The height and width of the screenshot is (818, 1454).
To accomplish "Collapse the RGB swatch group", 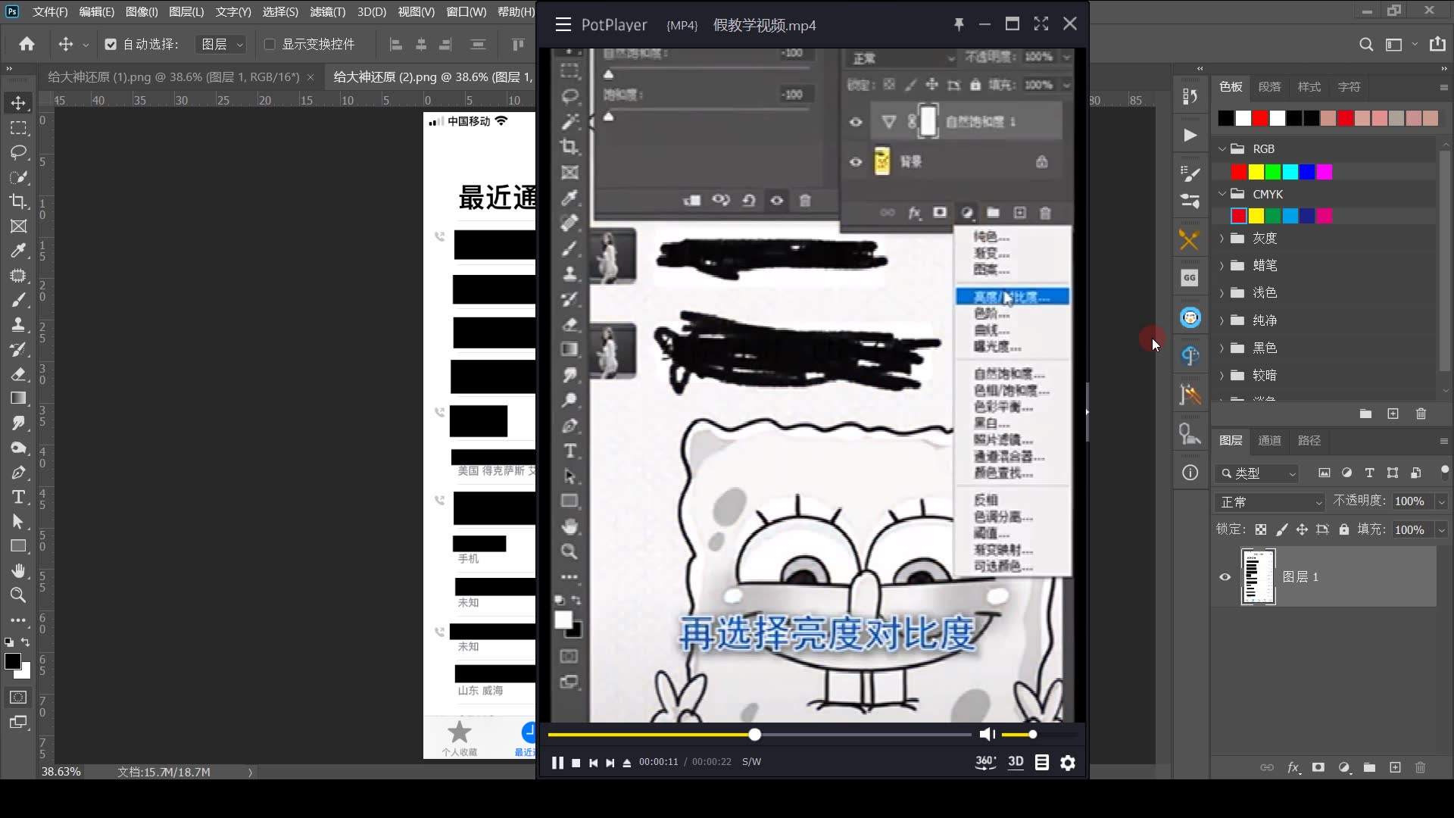I will click(x=1222, y=148).
